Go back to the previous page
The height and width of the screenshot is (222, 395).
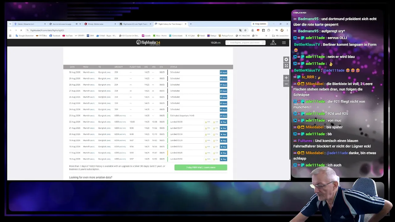(10, 30)
